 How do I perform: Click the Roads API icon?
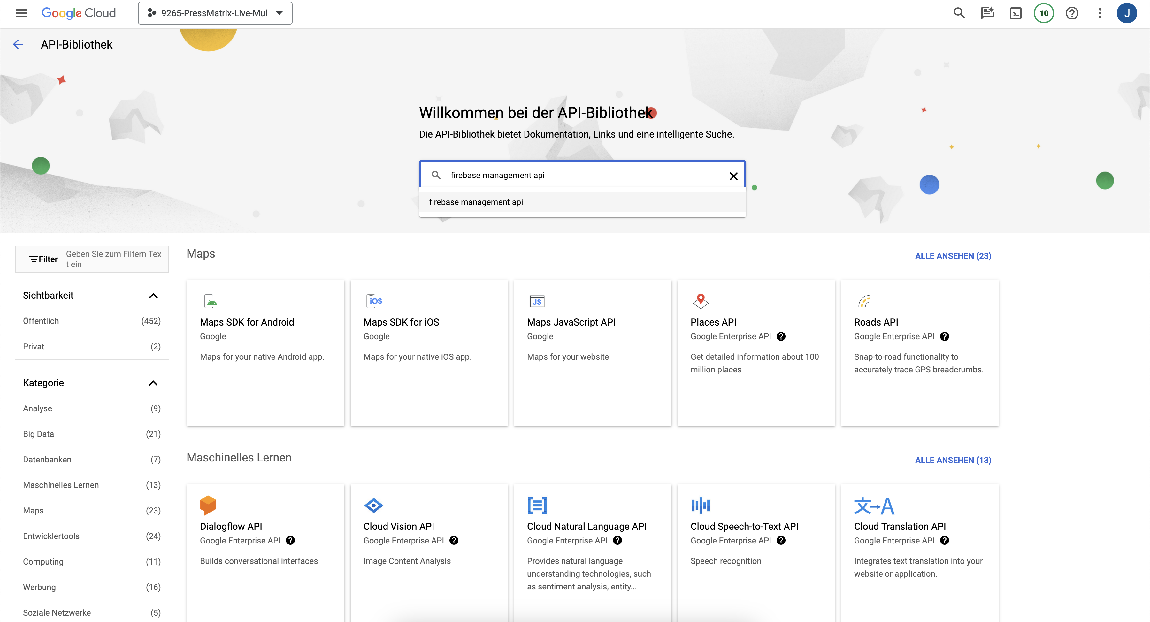click(864, 301)
